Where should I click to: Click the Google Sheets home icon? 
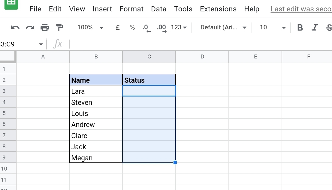point(11,4)
